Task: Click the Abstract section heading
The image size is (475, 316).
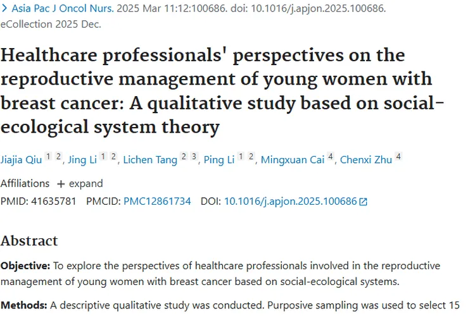Action: point(29,241)
